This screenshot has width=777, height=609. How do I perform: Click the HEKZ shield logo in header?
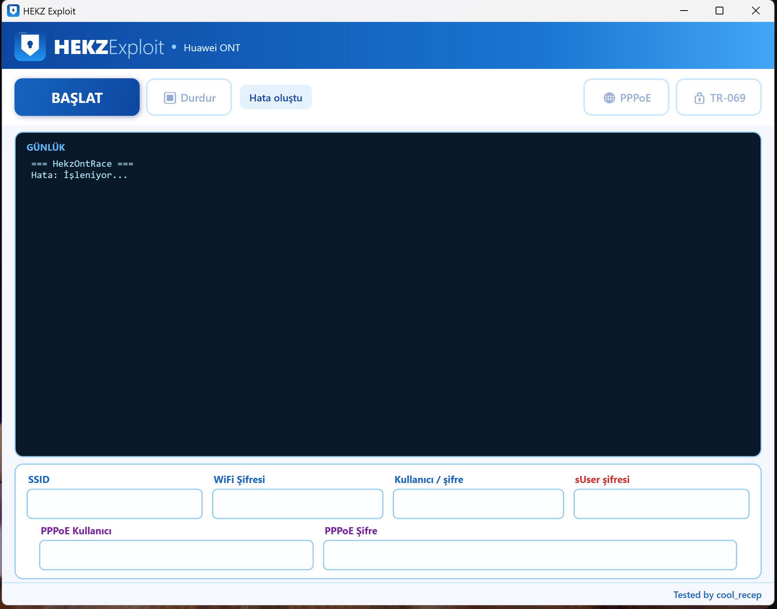[30, 47]
